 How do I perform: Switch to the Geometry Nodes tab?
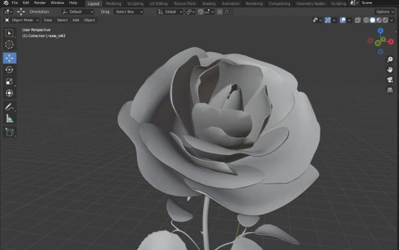coord(311,3)
